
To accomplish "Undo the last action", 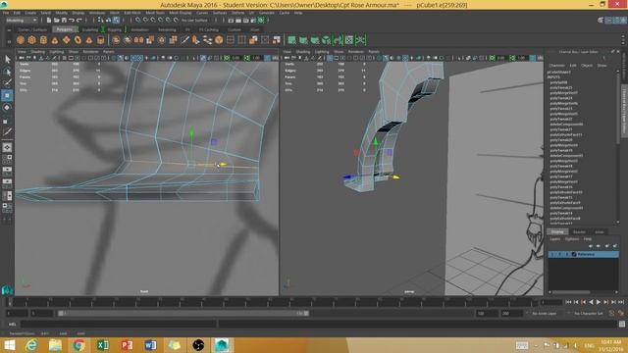I will 72,20.
